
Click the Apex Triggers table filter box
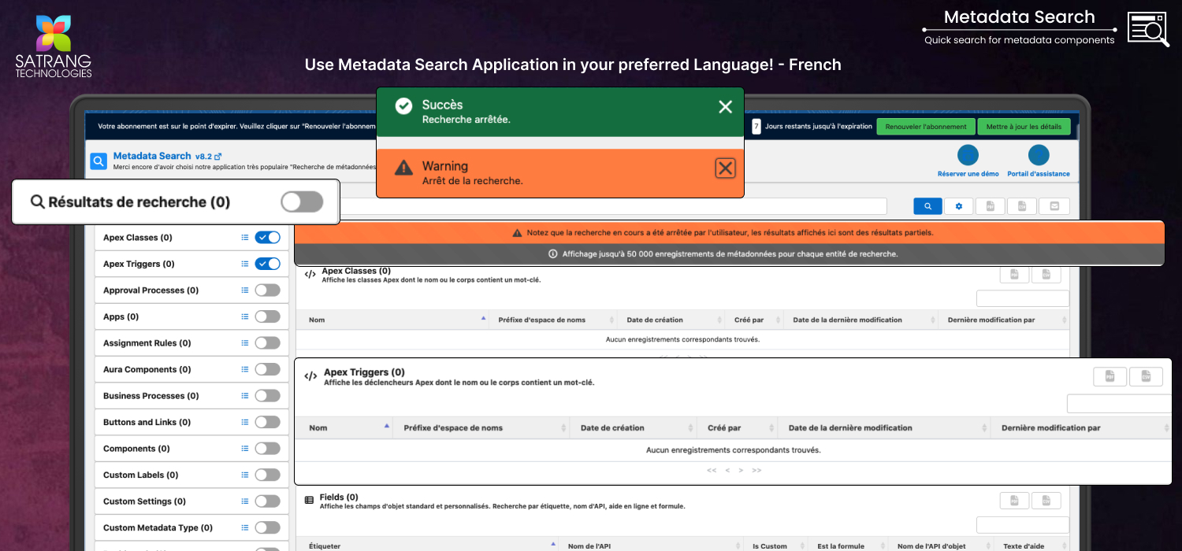[1119, 404]
